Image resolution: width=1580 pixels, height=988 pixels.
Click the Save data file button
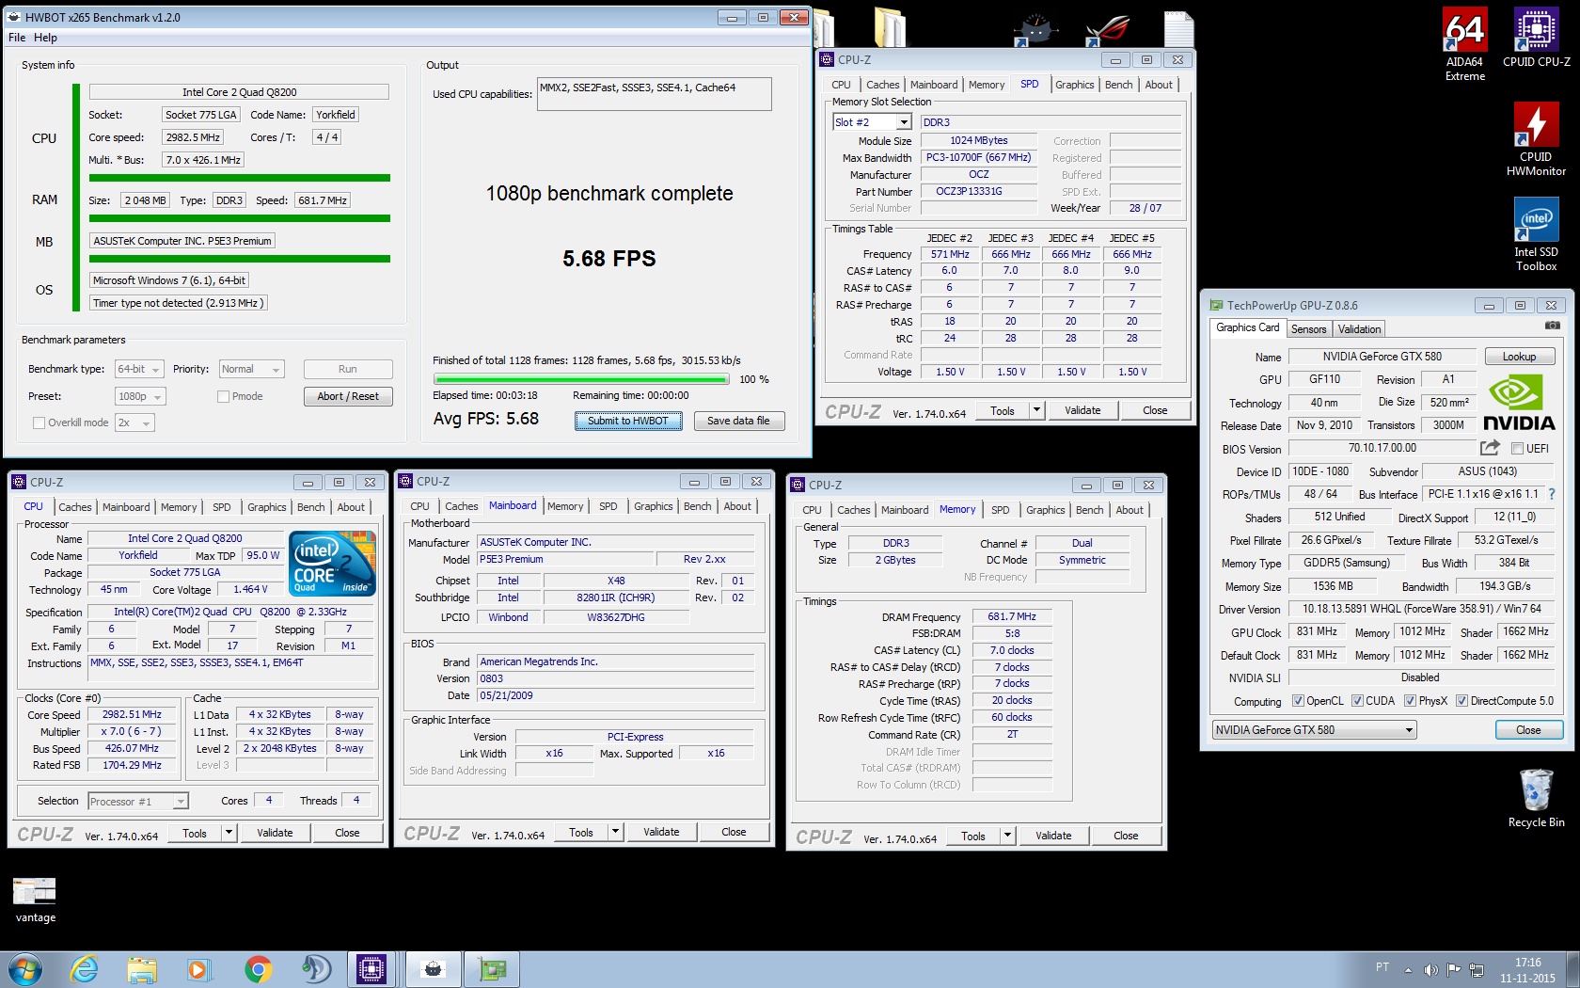coord(739,421)
